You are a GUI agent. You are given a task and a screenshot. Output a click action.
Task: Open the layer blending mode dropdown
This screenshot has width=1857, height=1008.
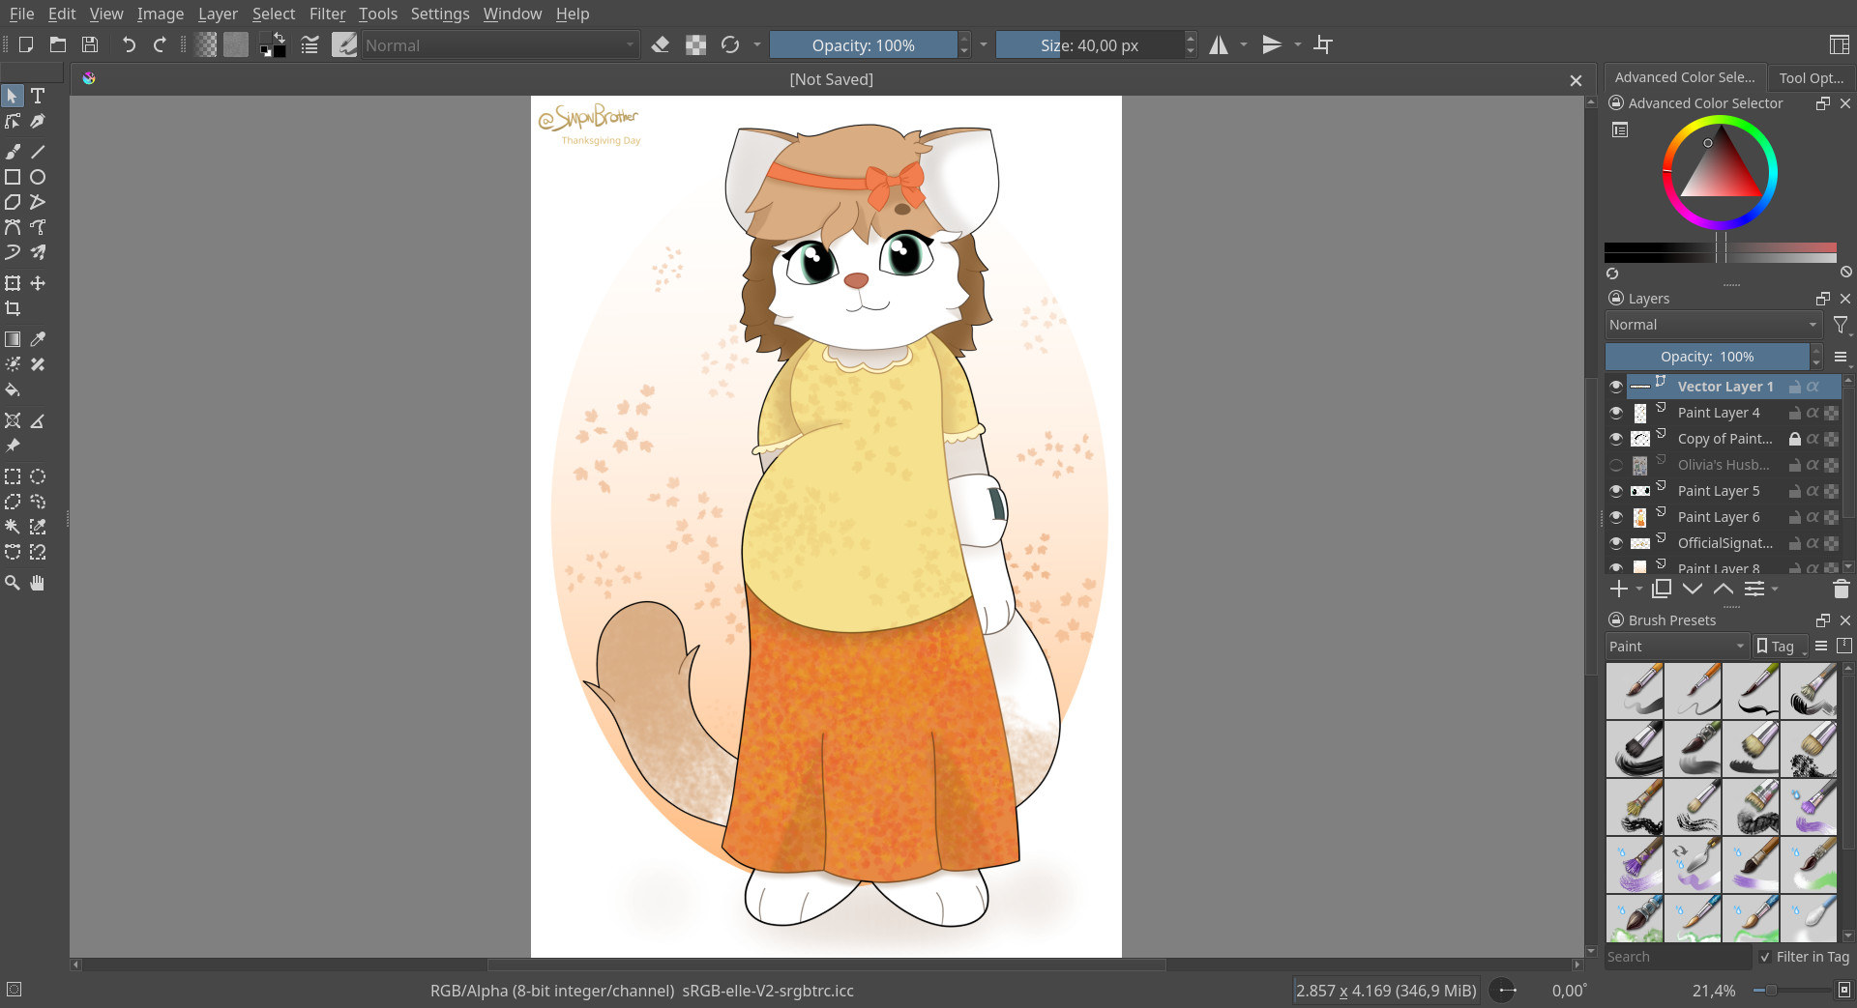1712,325
